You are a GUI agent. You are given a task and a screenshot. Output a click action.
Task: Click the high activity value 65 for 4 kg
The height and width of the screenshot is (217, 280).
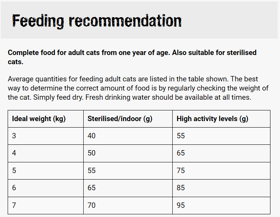[181, 153]
